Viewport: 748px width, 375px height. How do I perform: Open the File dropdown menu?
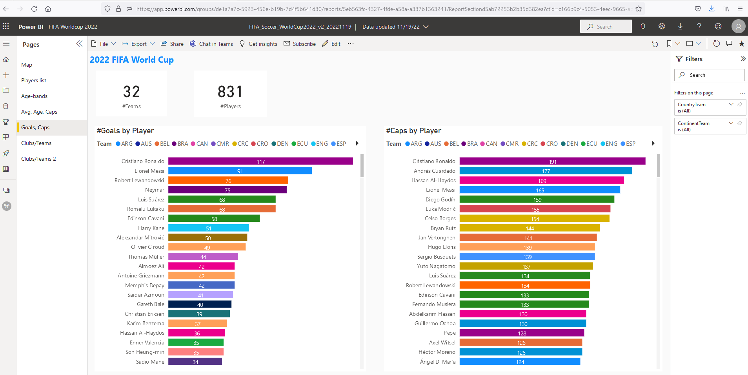click(104, 44)
